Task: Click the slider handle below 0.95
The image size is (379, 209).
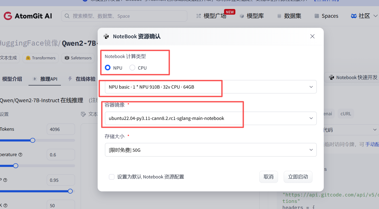Action: pyautogui.click(x=70, y=191)
